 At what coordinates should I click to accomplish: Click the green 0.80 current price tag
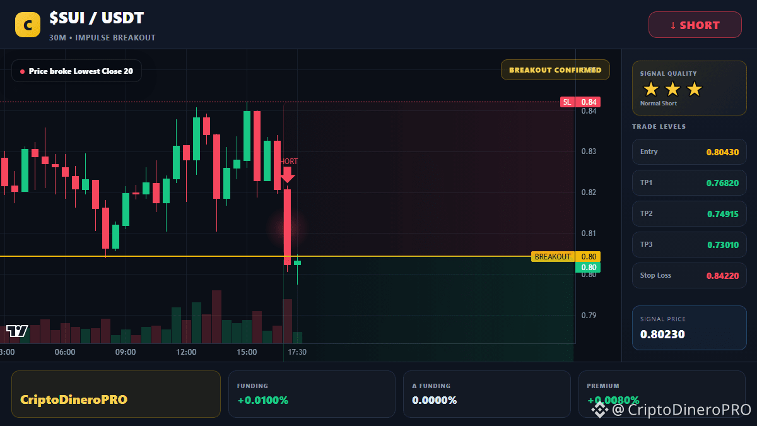(588, 268)
